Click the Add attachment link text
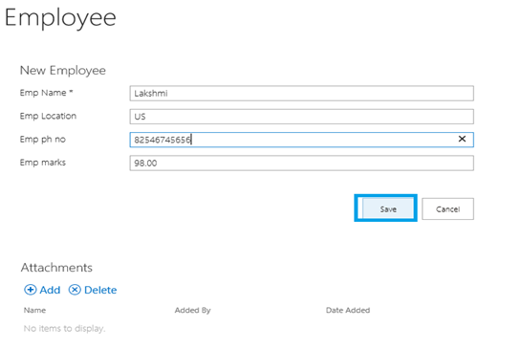Screen dimensions: 522x350 [50, 290]
